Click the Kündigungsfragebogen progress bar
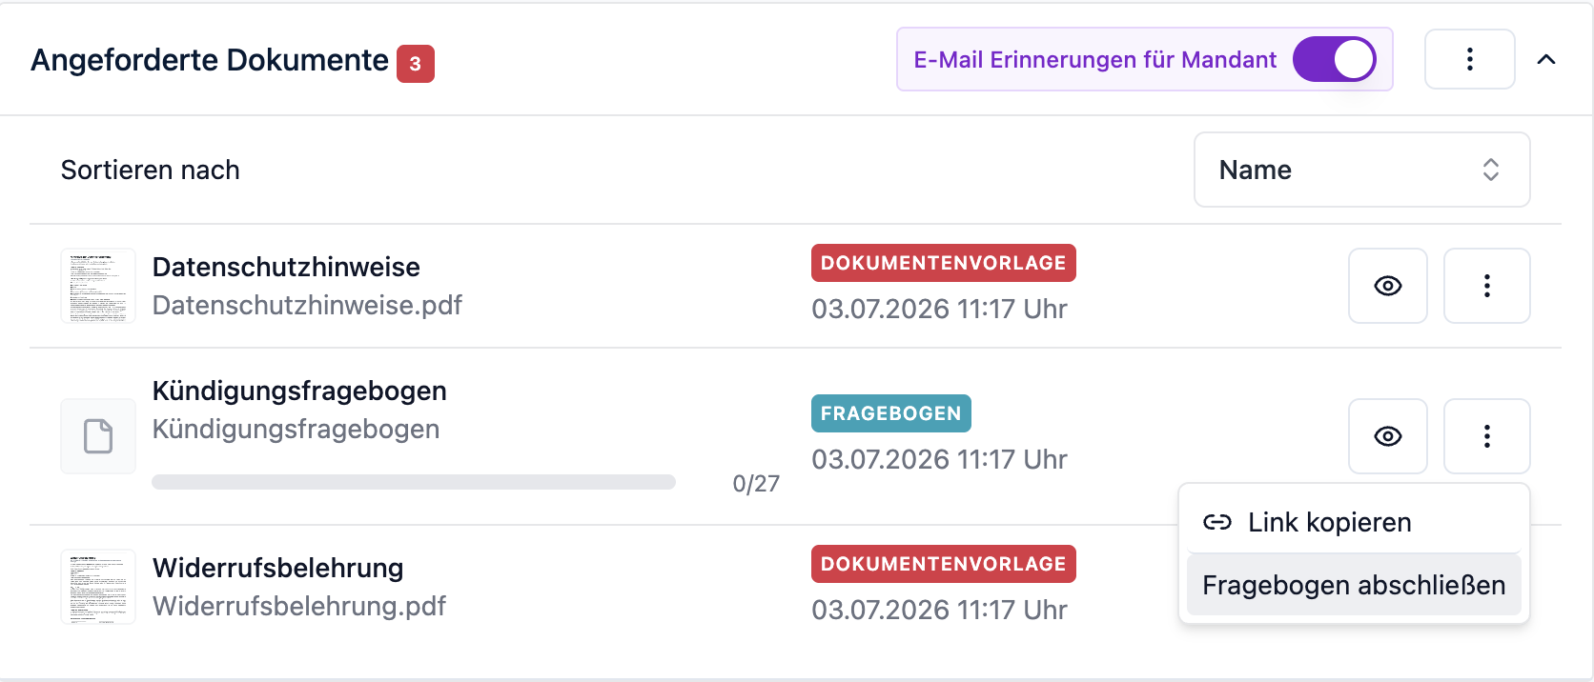This screenshot has height=682, width=1594. (x=414, y=482)
